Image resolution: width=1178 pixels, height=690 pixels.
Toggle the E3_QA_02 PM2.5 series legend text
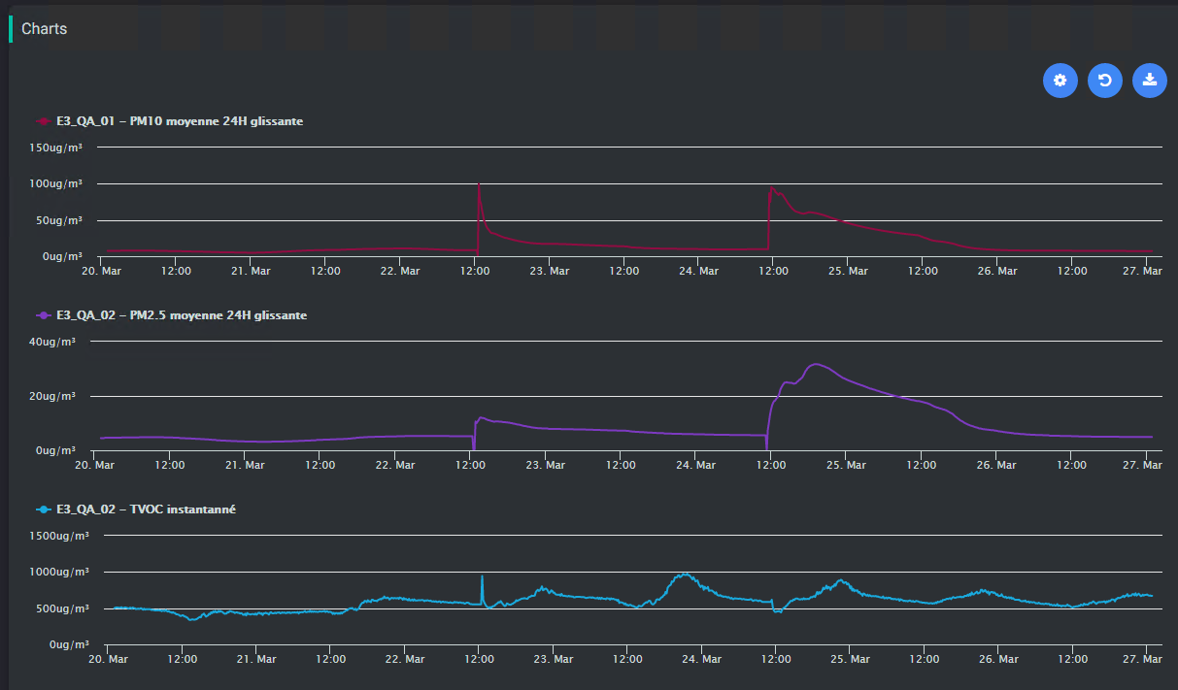click(x=182, y=315)
